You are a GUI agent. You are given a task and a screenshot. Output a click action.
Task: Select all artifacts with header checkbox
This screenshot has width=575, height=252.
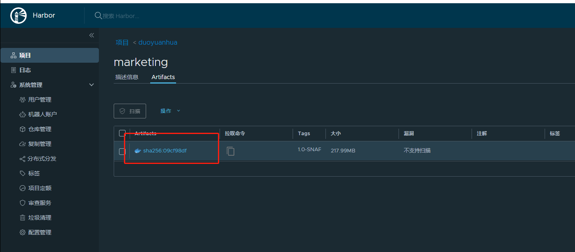tap(122, 133)
